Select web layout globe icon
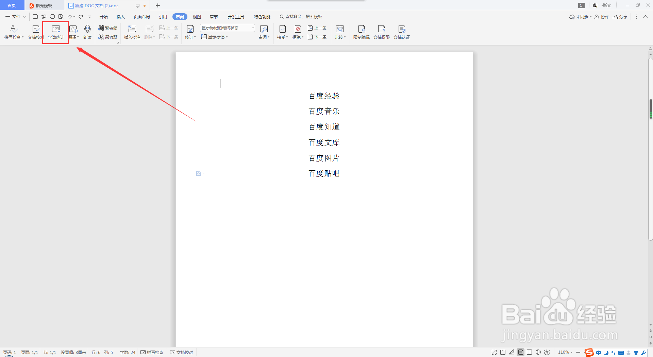653x357 pixels. (x=538, y=352)
